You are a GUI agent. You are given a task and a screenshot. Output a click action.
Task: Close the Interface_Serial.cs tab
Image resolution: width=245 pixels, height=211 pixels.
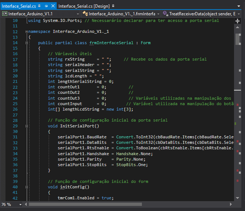53,6
